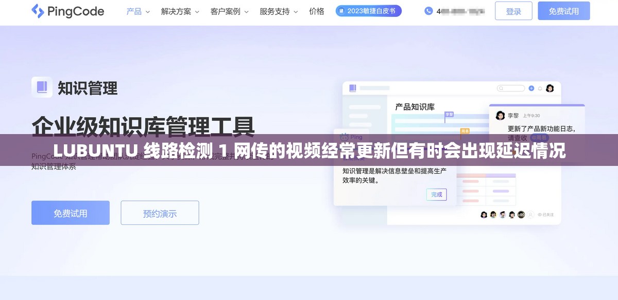Click the blue plus icon in the mockup toolbar
The height and width of the screenshot is (300, 618).
pos(531,88)
